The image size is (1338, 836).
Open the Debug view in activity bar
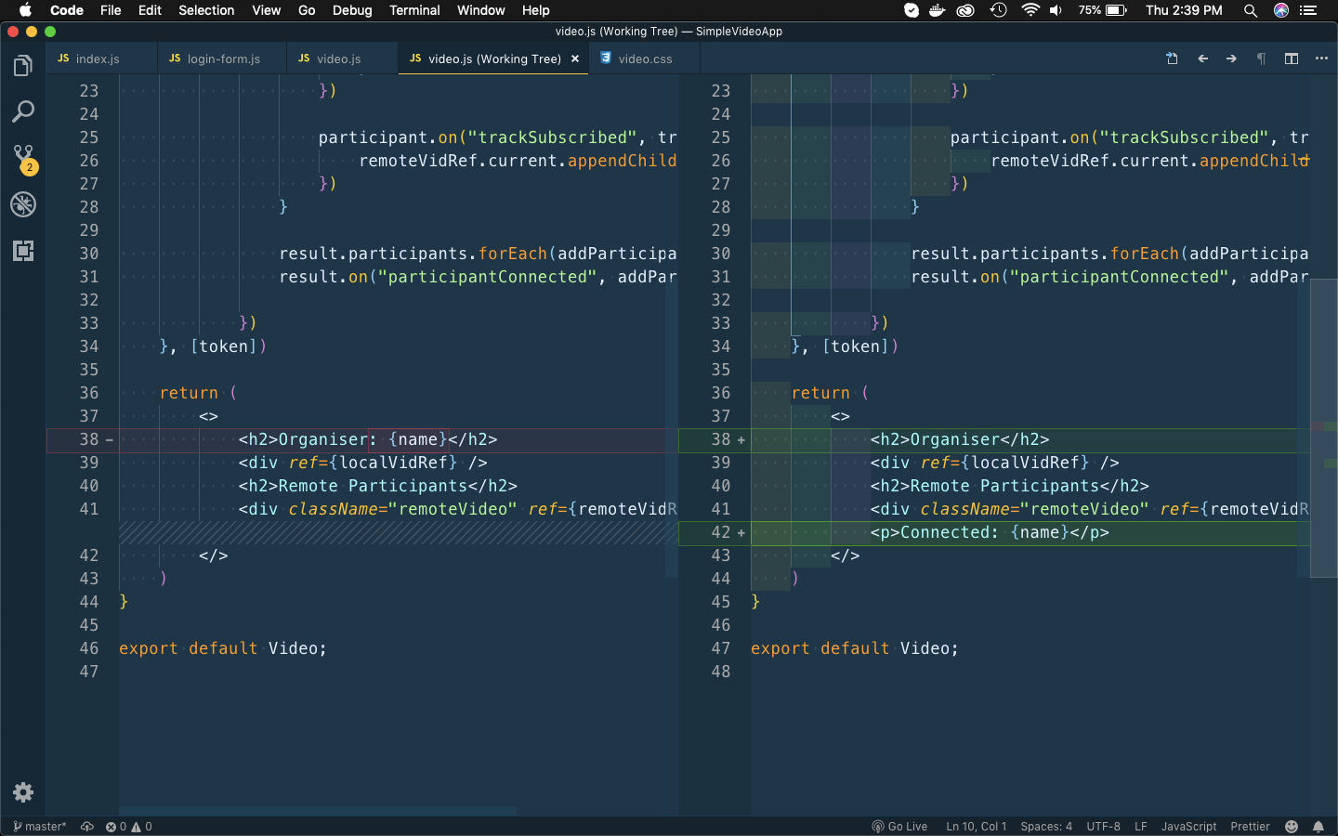coord(23,204)
